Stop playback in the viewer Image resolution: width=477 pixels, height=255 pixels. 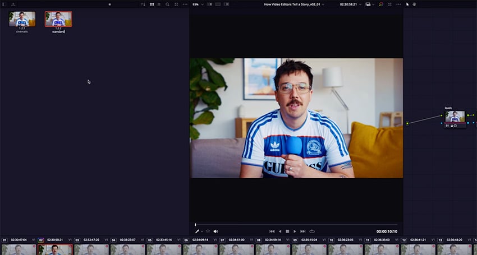click(287, 231)
